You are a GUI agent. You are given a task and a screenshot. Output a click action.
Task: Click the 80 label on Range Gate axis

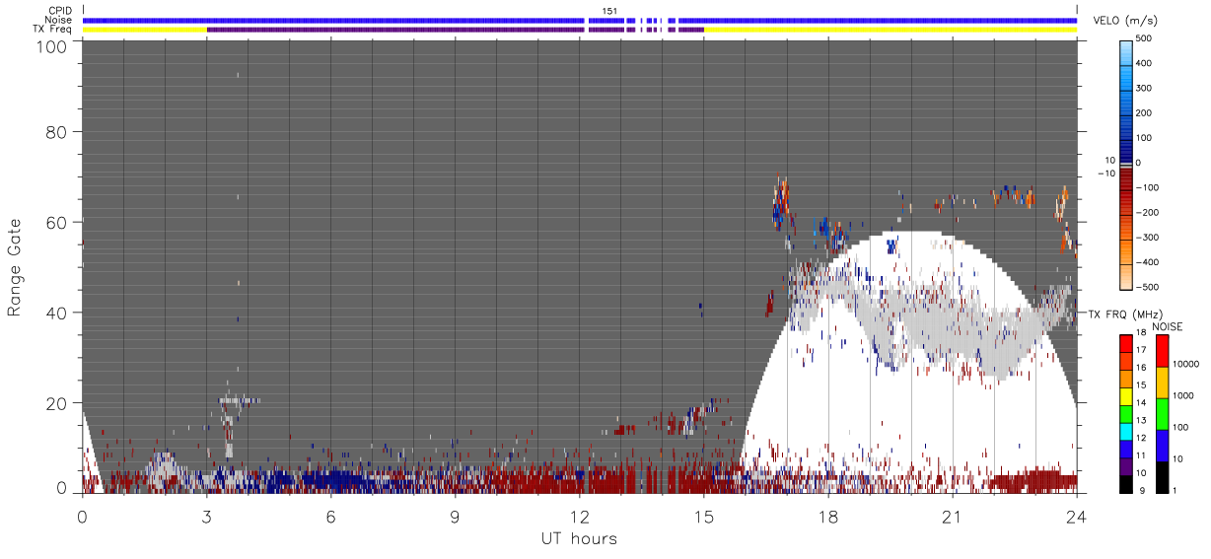click(x=56, y=132)
